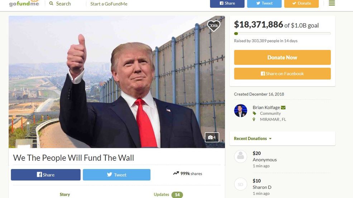Open the photo gallery camera icon
353x198 pixels.
click(x=212, y=137)
